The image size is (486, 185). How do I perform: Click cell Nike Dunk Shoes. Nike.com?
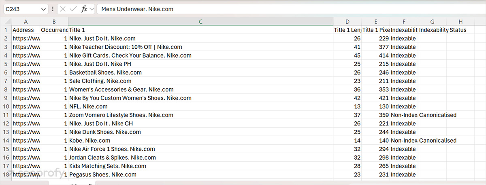[200, 132]
